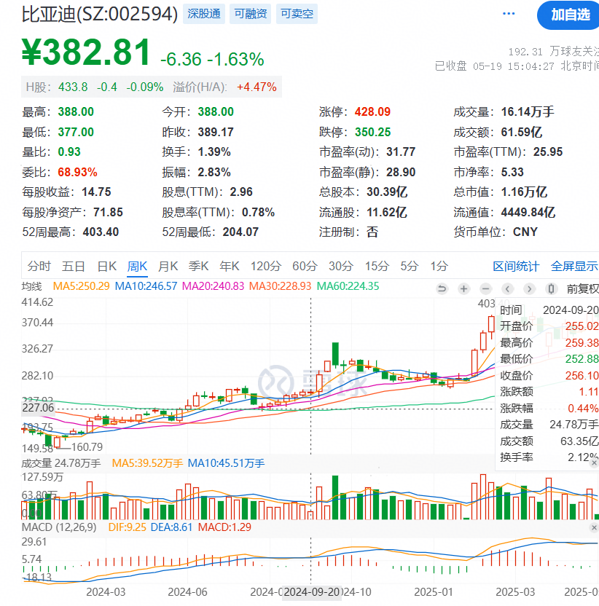Open 区间统计 interval statistics
599x606 pixels.
coord(517,267)
